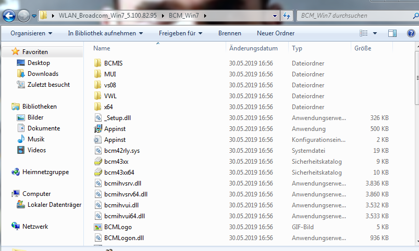Select Computer in the navigation pane

pos(36,194)
